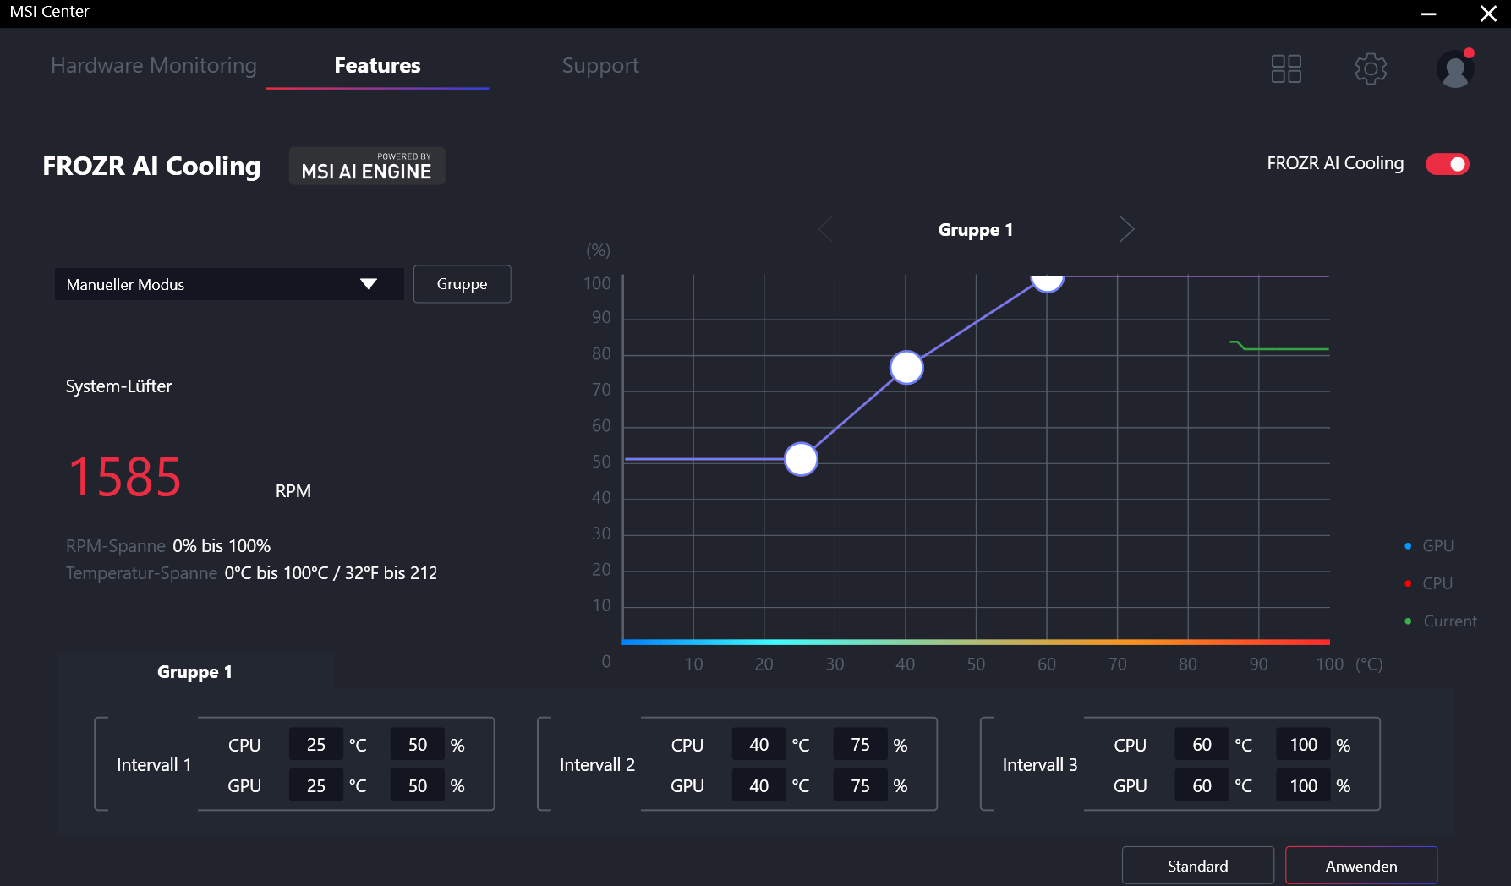1511x886 pixels.
Task: Click Intervall 3 CPU temperature field
Action: coord(1202,745)
